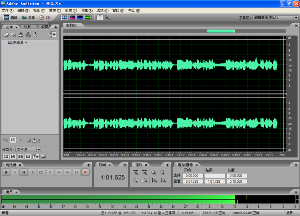Switch to the 多轨 multitrack view
Viewport: 300px width, 216px height.
28,18
